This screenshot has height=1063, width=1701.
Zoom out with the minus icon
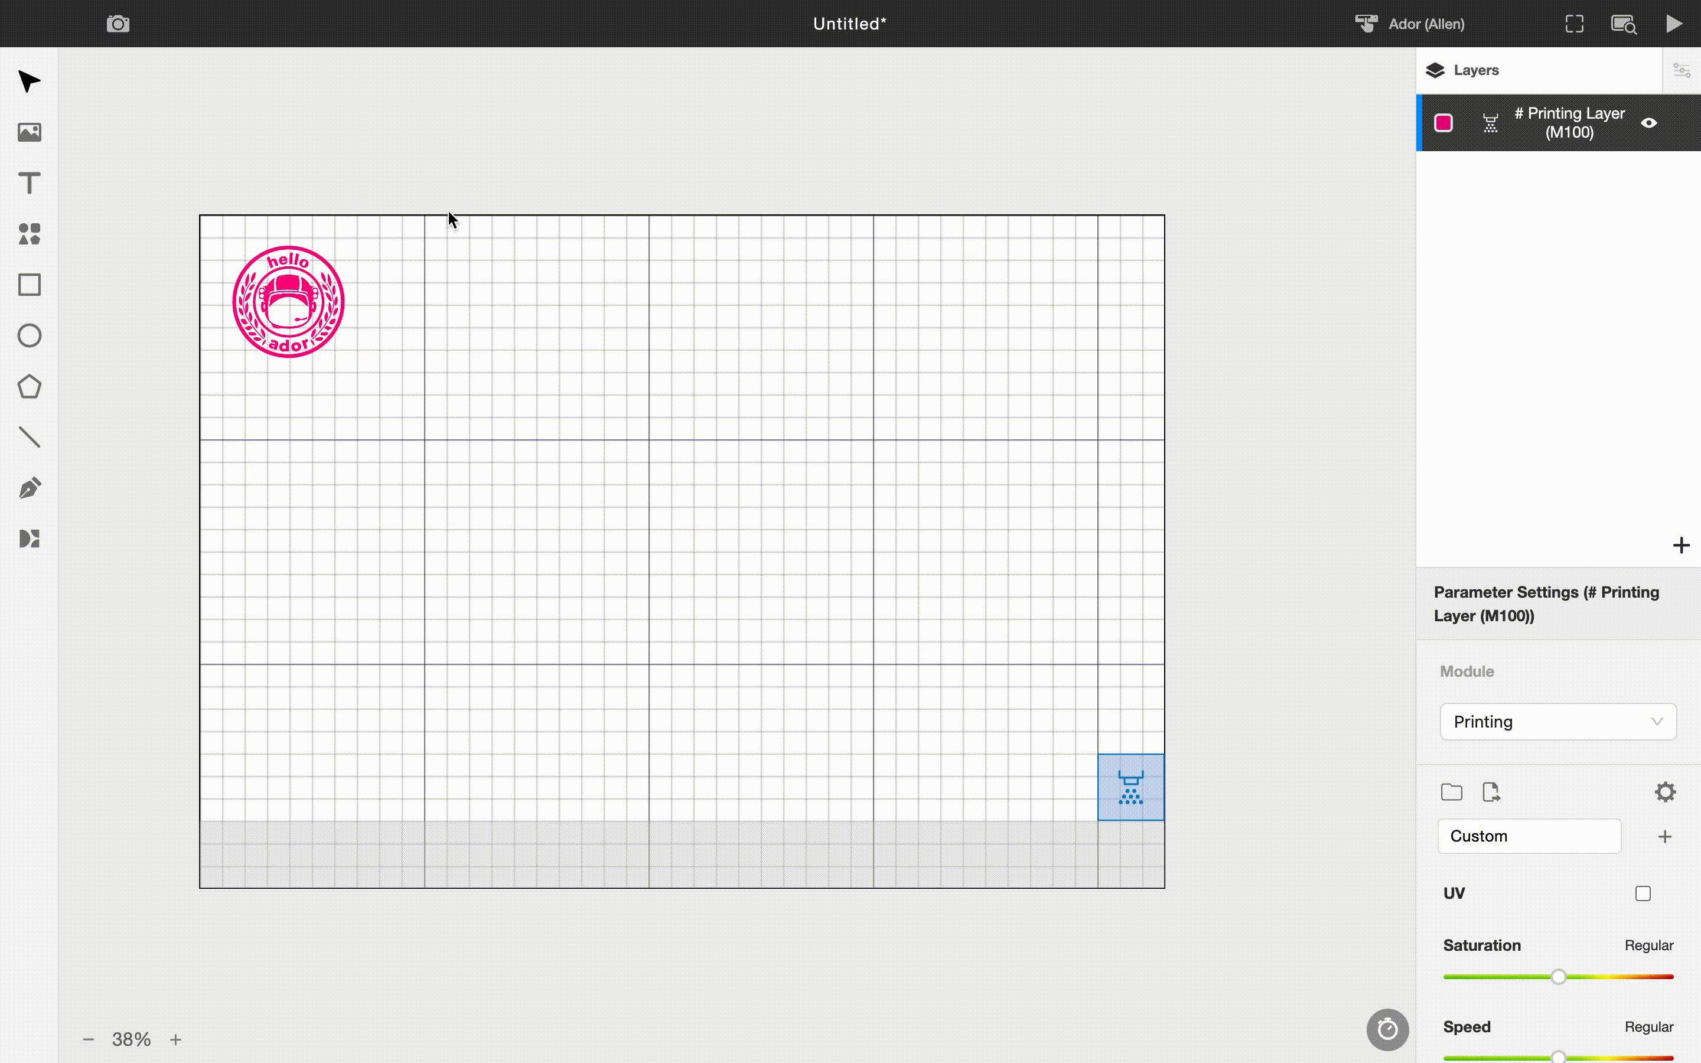pos(89,1039)
